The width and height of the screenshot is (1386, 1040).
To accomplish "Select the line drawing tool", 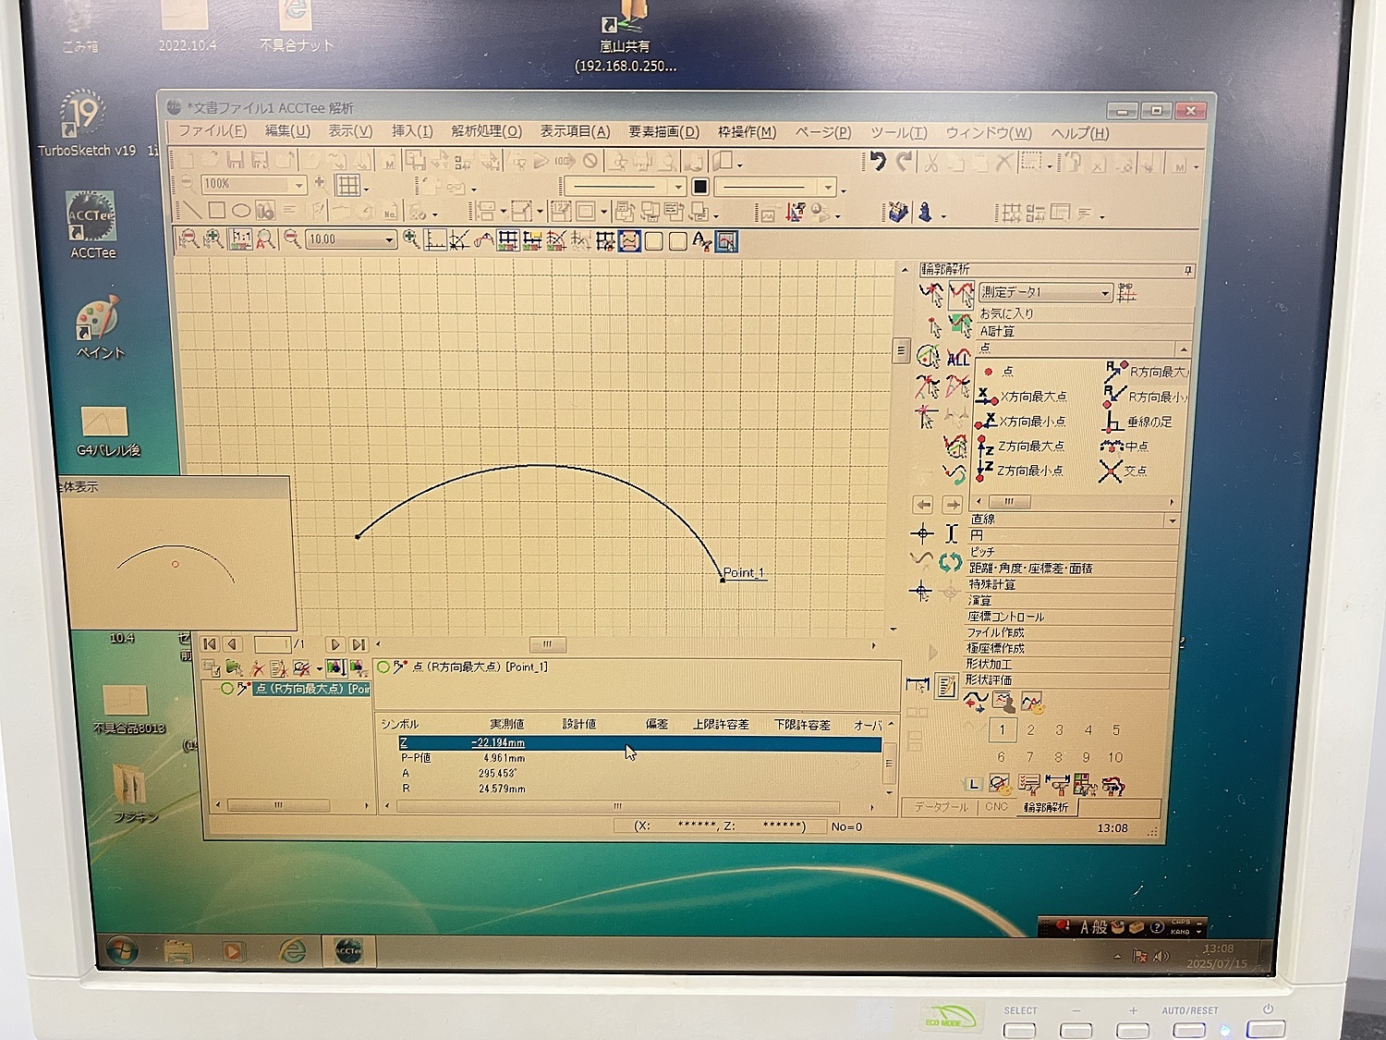I will 190,211.
